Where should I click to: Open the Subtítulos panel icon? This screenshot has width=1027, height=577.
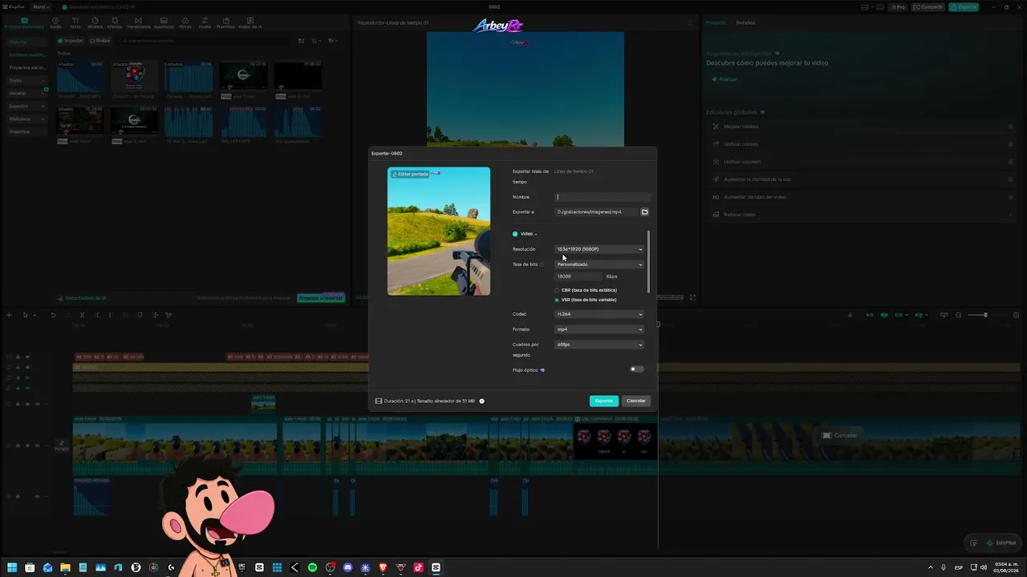tap(164, 22)
